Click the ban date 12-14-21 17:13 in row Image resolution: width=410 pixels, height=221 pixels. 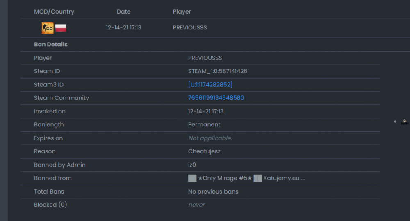(123, 28)
